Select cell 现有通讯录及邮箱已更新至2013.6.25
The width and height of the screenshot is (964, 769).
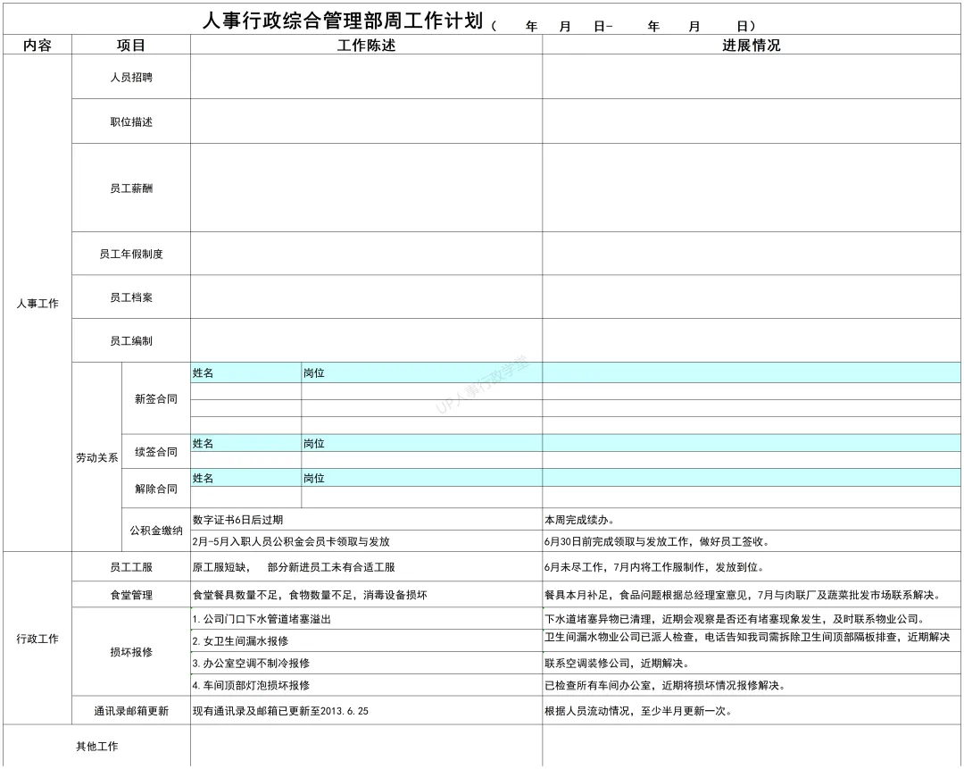[367, 710]
